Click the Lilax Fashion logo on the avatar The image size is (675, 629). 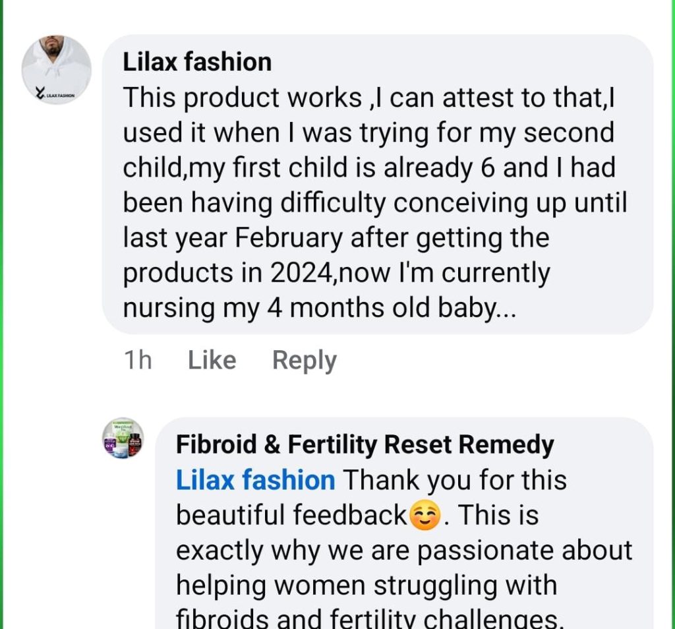[55, 94]
